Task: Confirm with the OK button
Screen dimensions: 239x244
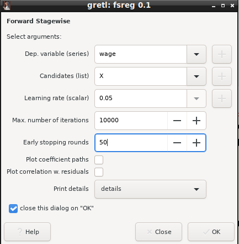Action: 211,232
